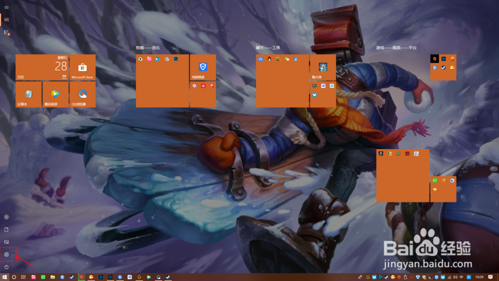The height and width of the screenshot is (281, 499).
Task: Open the taskbar clock showing 10:29
Action: [x=479, y=277]
